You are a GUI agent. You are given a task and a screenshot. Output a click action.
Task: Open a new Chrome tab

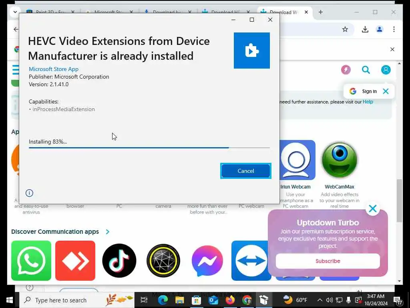321,12
